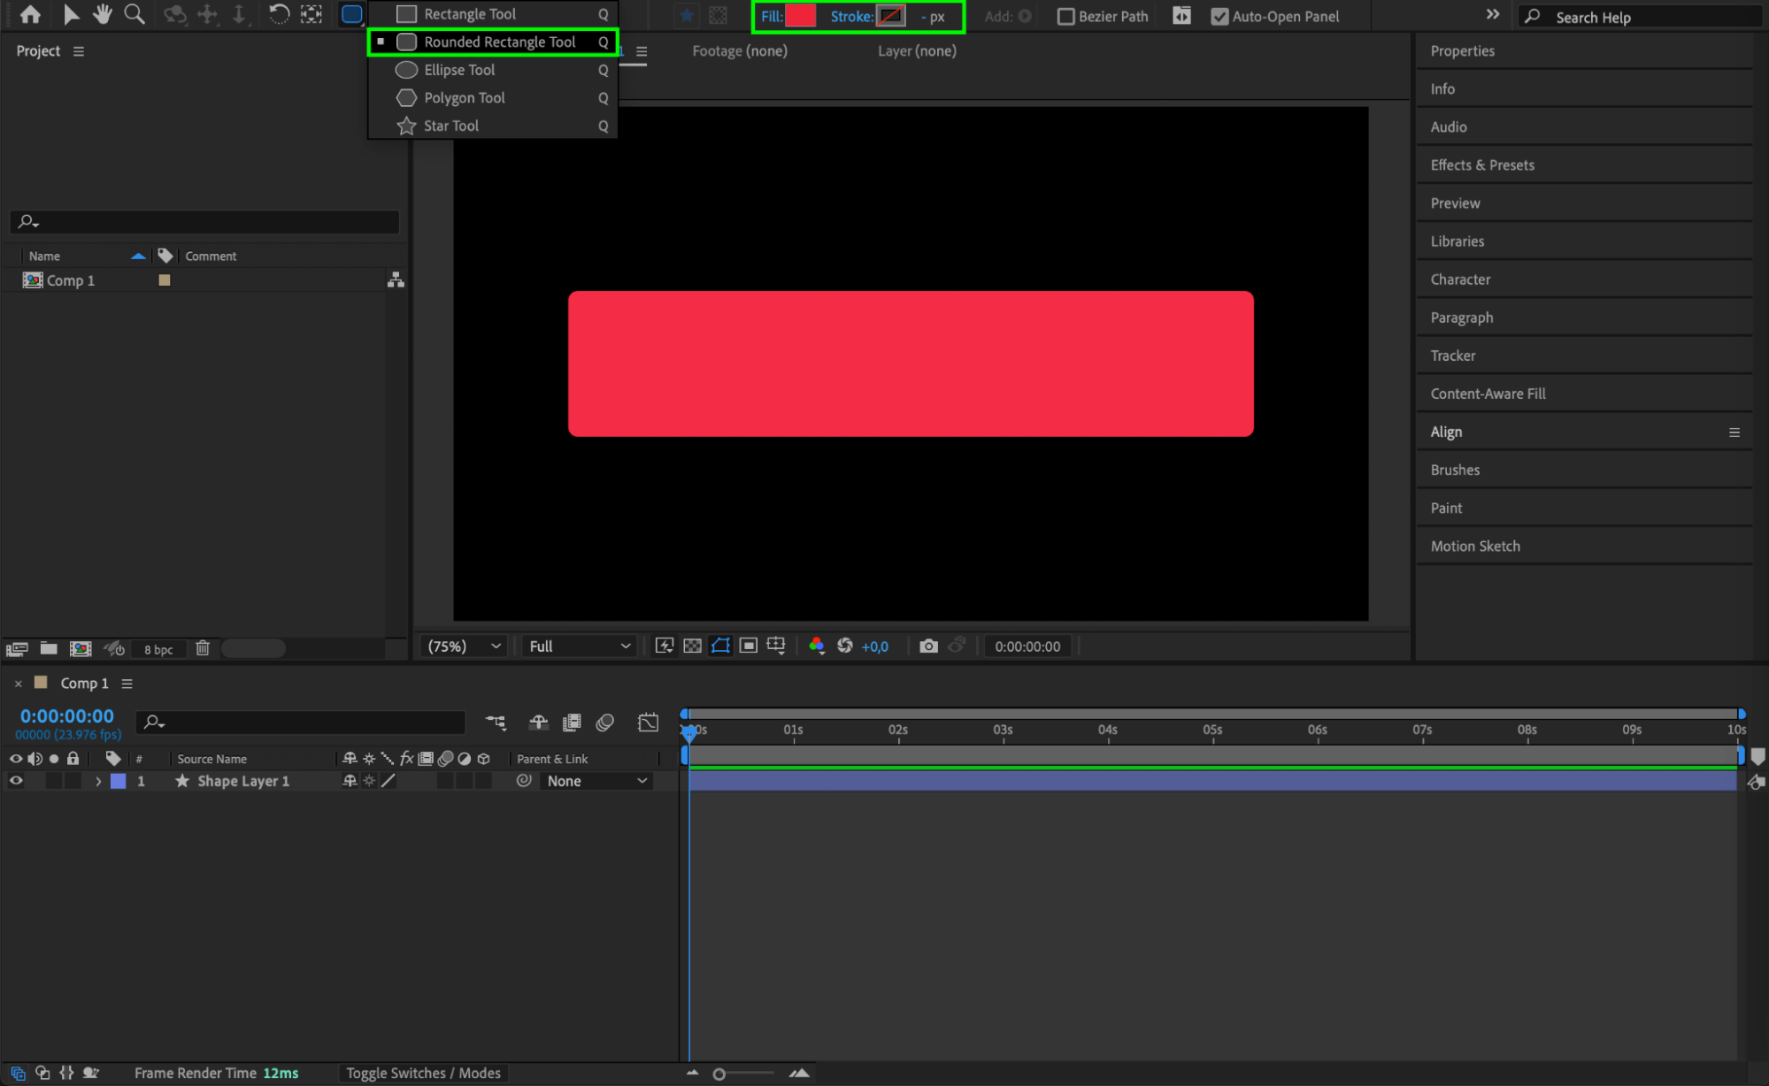Select the Zoom magnifier tool
The width and height of the screenshot is (1769, 1086).
pyautogui.click(x=134, y=14)
